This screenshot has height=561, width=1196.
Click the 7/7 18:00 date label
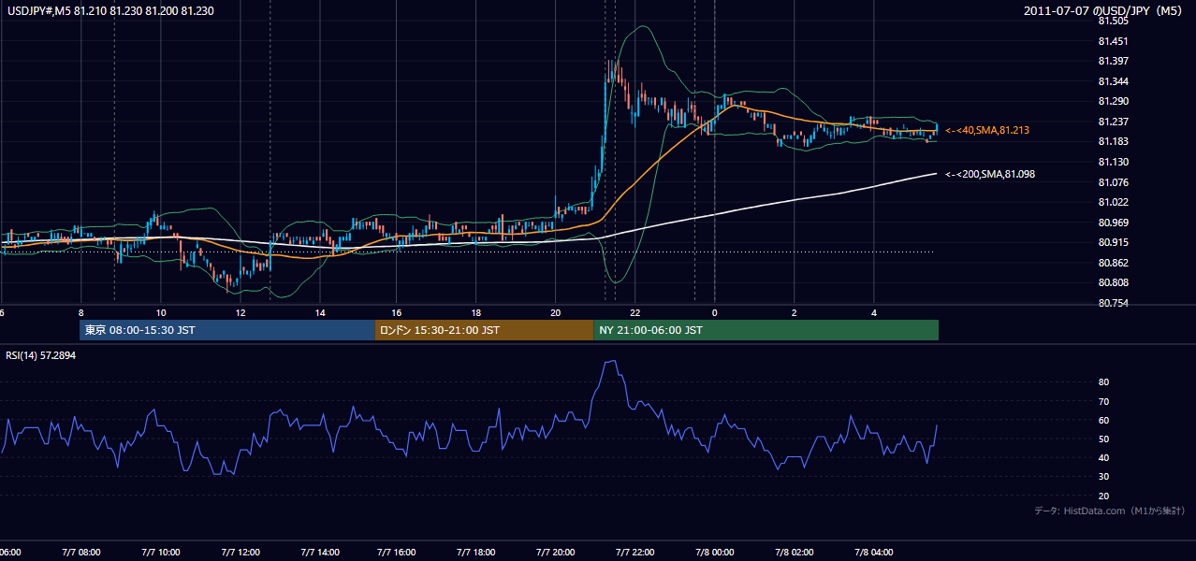[476, 552]
